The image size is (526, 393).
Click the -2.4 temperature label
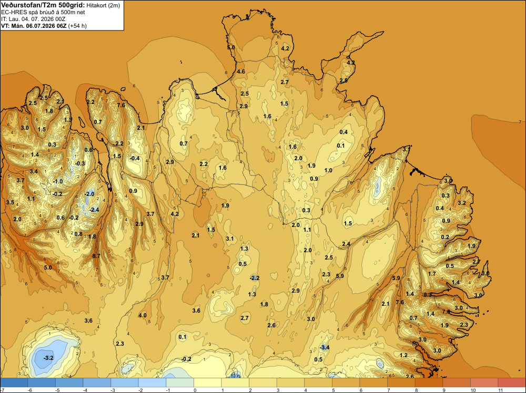[94, 210]
